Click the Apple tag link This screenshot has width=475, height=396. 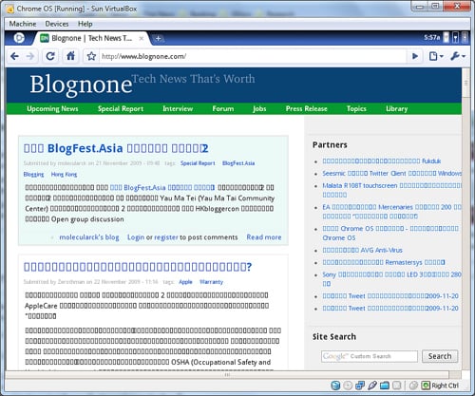coord(185,282)
